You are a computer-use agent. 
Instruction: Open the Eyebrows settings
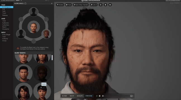point(5,23)
